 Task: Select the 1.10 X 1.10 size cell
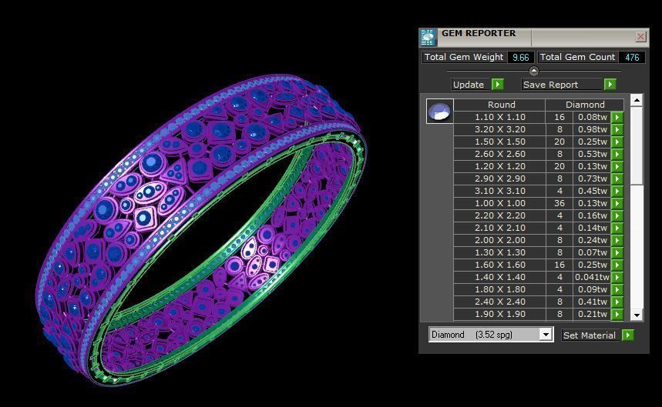click(x=500, y=117)
